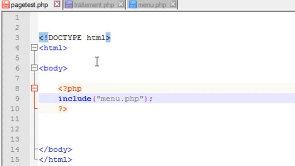The height and width of the screenshot is (166, 295).
Task: Click line number 1 in the margin
Action: [18, 18]
